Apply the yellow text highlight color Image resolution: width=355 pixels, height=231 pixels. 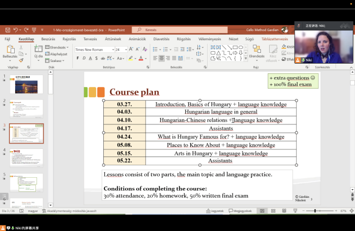pyautogui.click(x=130, y=58)
